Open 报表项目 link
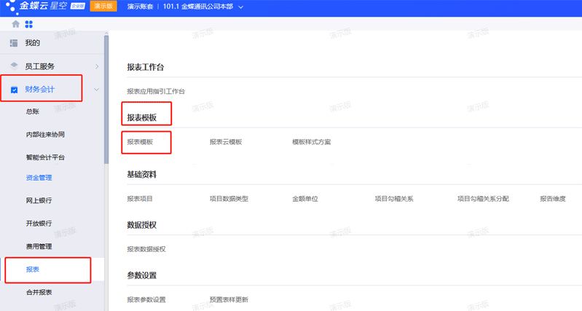 click(x=140, y=199)
